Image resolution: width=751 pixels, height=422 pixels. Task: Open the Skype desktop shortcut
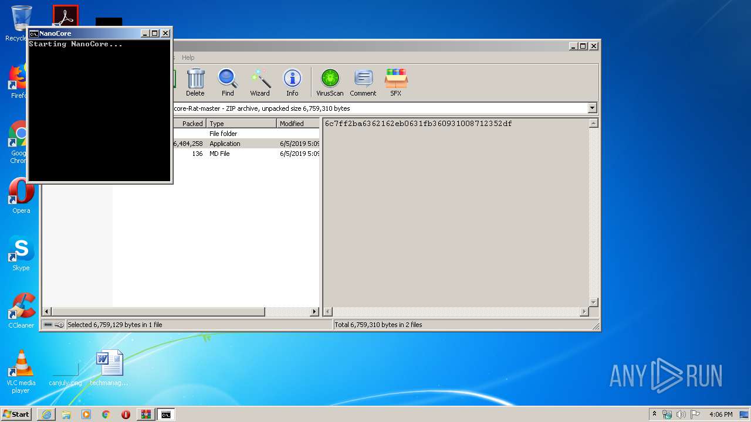click(x=21, y=253)
